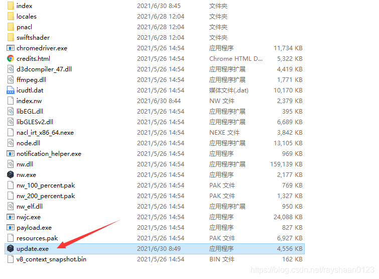Select the file name nw_elf.dll
379x279 pixels.
[x=30, y=207]
